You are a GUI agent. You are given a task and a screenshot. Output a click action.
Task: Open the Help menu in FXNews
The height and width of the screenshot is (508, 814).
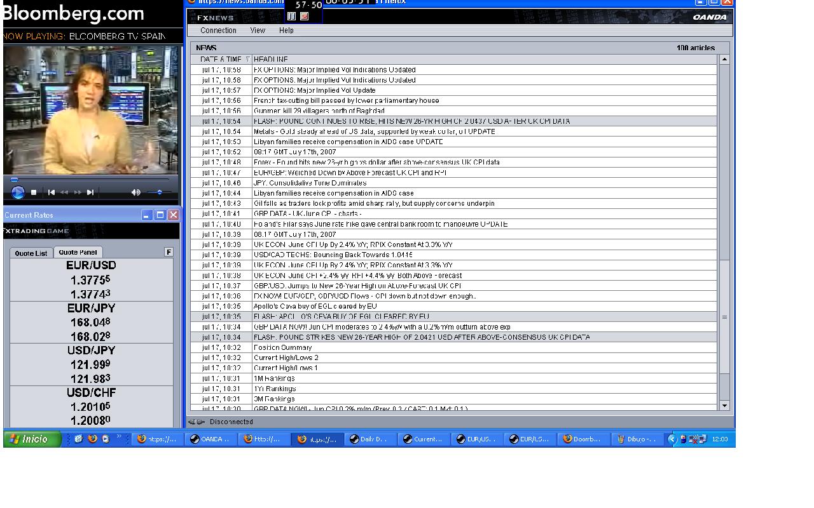(286, 30)
